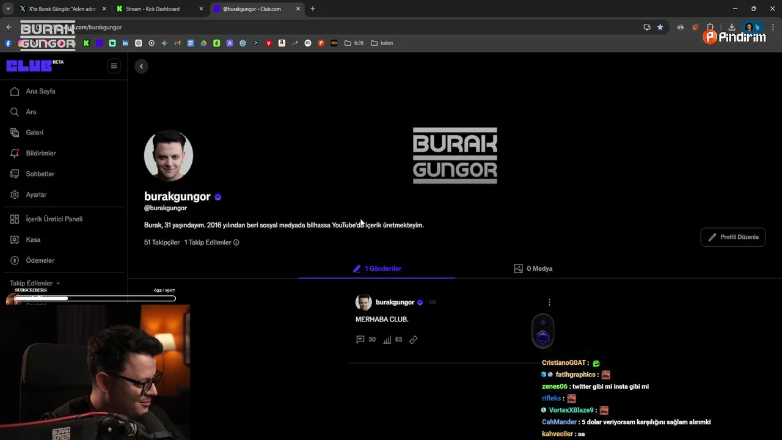Click Profili Düzenle button
The width and height of the screenshot is (782, 440).
click(733, 237)
